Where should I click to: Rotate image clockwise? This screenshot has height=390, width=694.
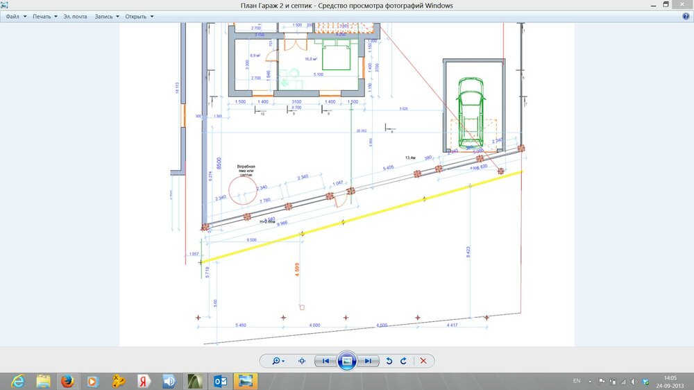tap(403, 361)
